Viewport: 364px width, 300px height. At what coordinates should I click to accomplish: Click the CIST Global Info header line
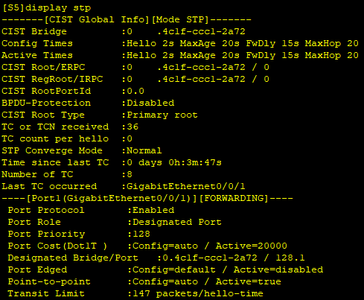pos(127,19)
